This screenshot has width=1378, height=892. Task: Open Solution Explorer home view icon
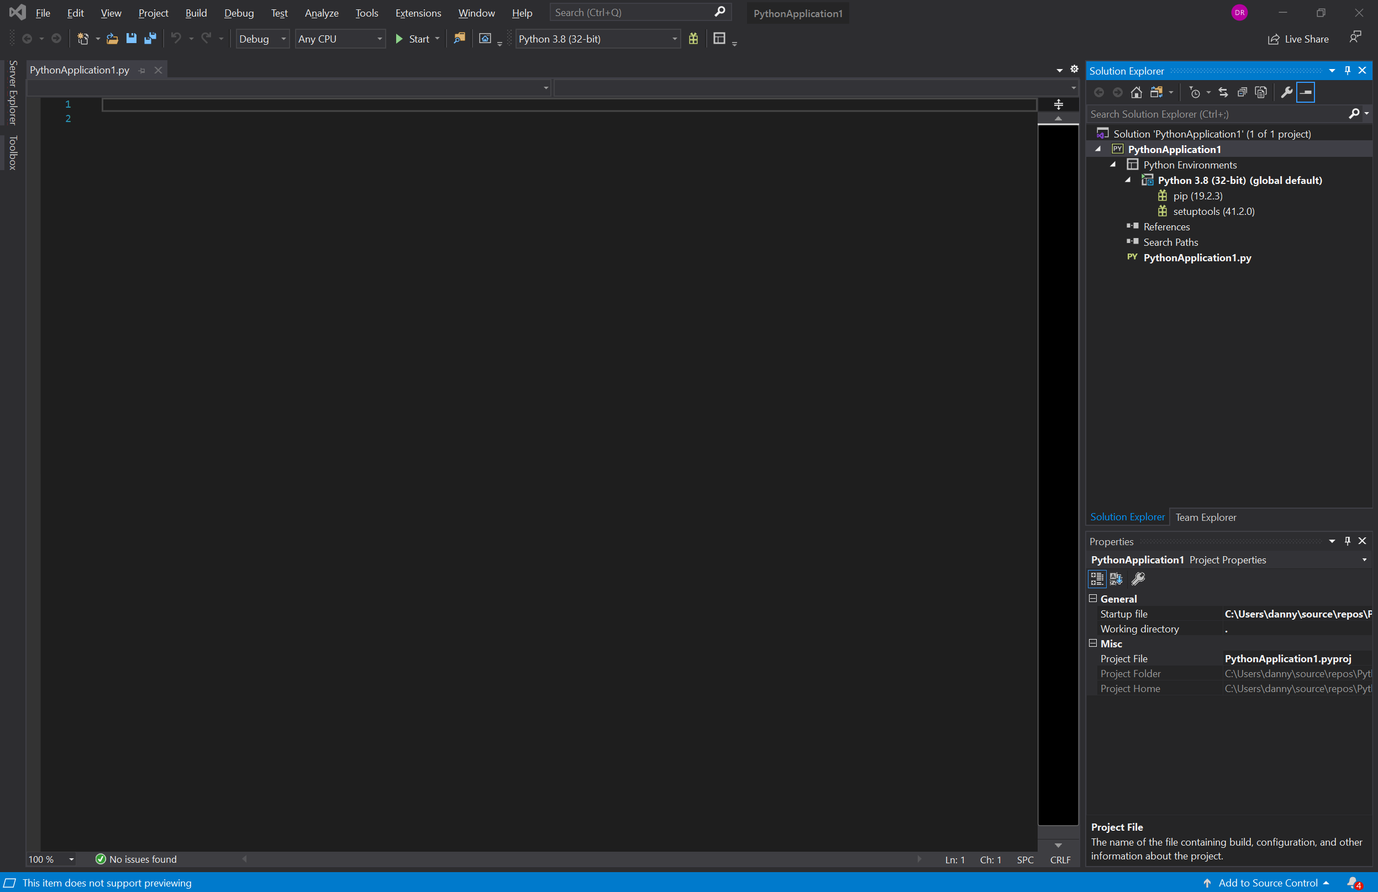tap(1136, 92)
